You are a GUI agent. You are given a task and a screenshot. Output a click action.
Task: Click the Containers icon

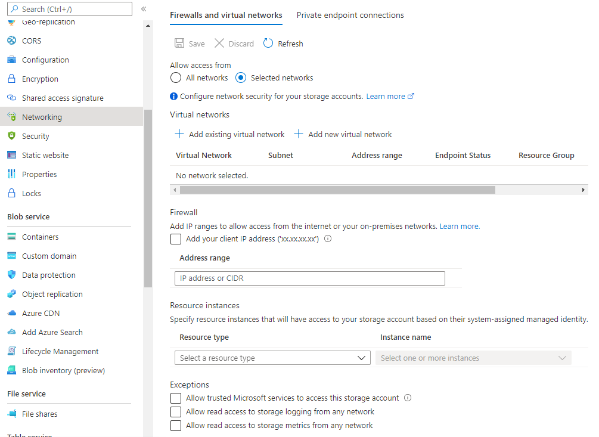pos(12,237)
